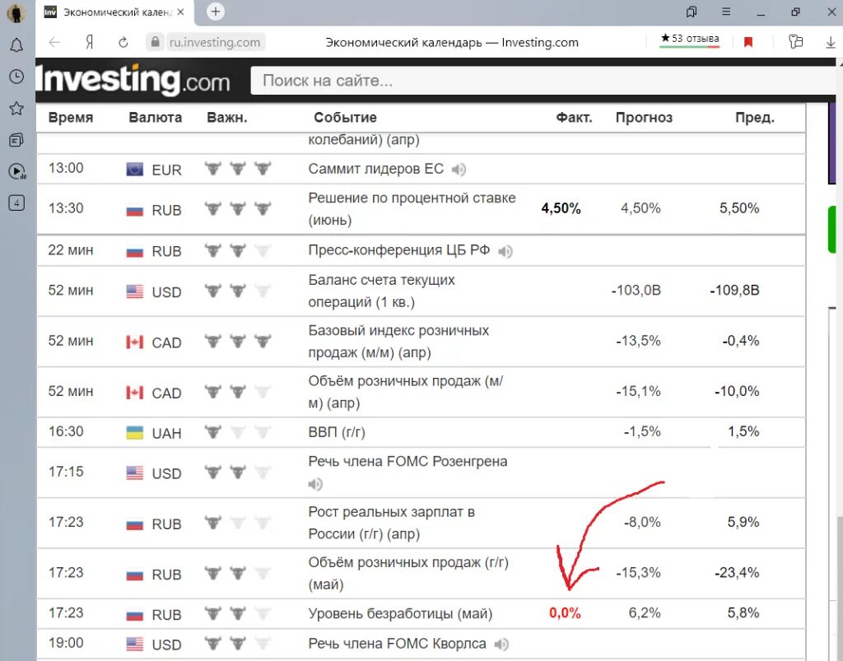Toggle the favorites star in the left sidebar
Image resolution: width=843 pixels, height=661 pixels.
pyautogui.click(x=16, y=108)
